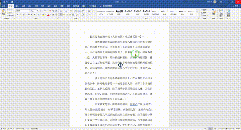Open the Paragraph dialog launcher

(94, 19)
